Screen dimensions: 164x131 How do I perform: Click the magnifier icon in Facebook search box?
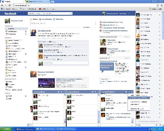click(71, 14)
